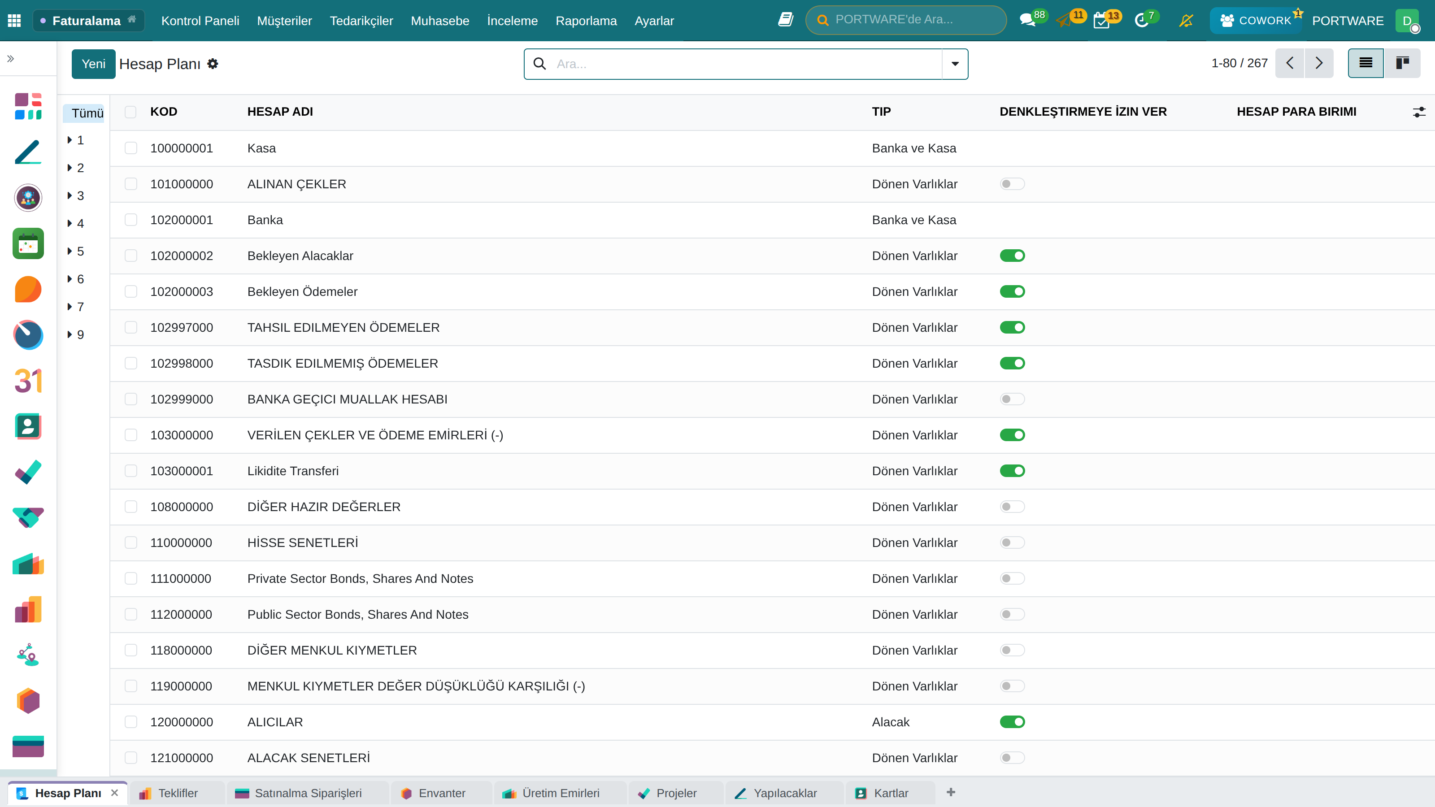
Task: Select all rows with header checkbox
Action: click(130, 112)
